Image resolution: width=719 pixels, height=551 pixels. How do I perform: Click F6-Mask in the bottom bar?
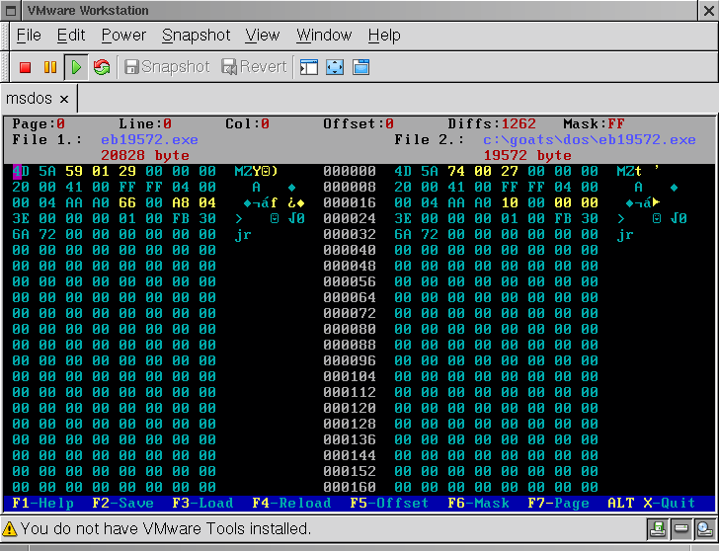point(478,504)
